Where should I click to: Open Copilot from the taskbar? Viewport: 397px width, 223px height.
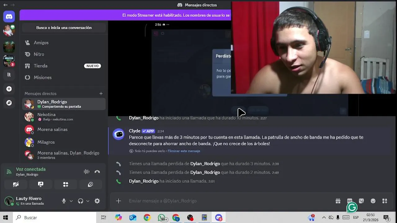(x=118, y=218)
